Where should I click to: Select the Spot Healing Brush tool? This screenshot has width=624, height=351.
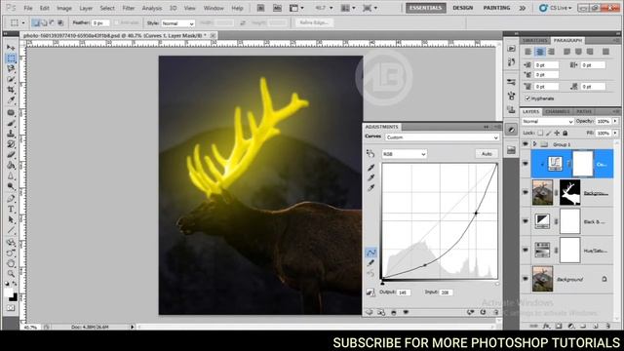click(11, 113)
